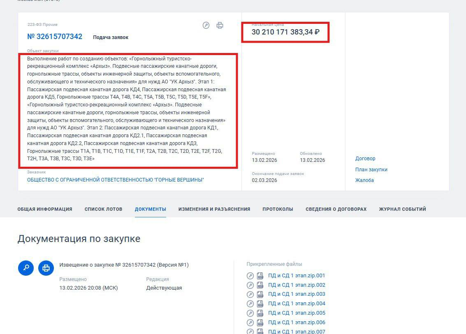Click the Документация по закупке heading
Viewport: 466px width, 334px height.
pyautogui.click(x=79, y=239)
